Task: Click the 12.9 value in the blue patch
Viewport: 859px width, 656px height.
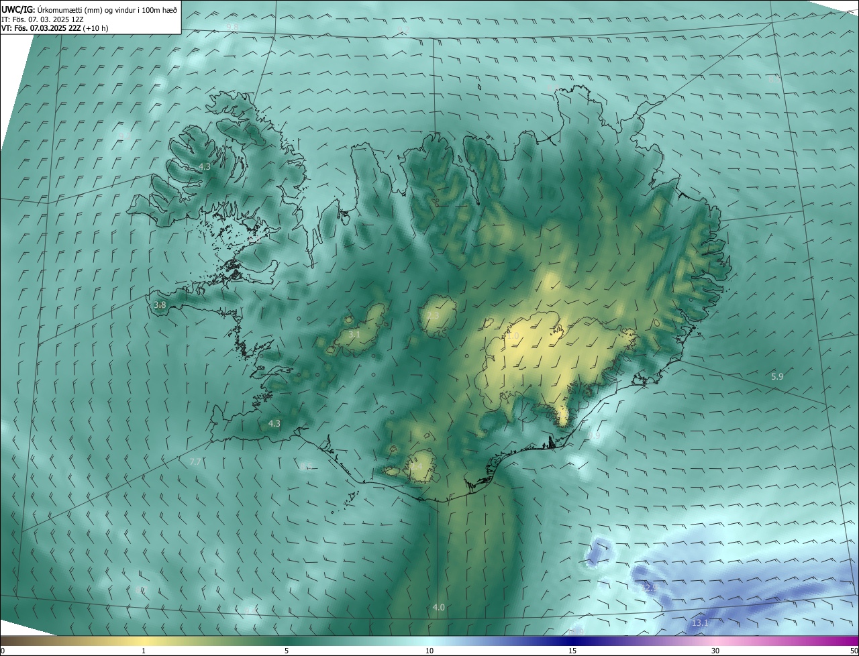Action: 650,588
